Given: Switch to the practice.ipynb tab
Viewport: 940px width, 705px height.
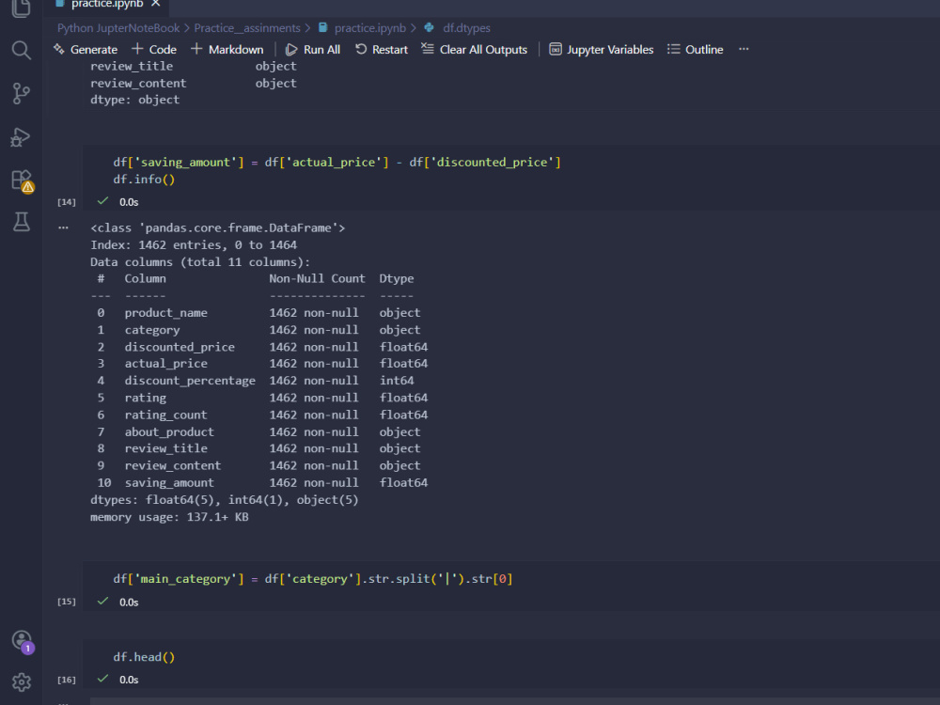Looking at the screenshot, I should tap(107, 4).
